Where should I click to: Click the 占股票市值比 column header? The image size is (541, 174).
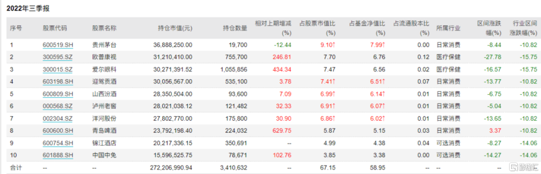pyautogui.click(x=317, y=28)
